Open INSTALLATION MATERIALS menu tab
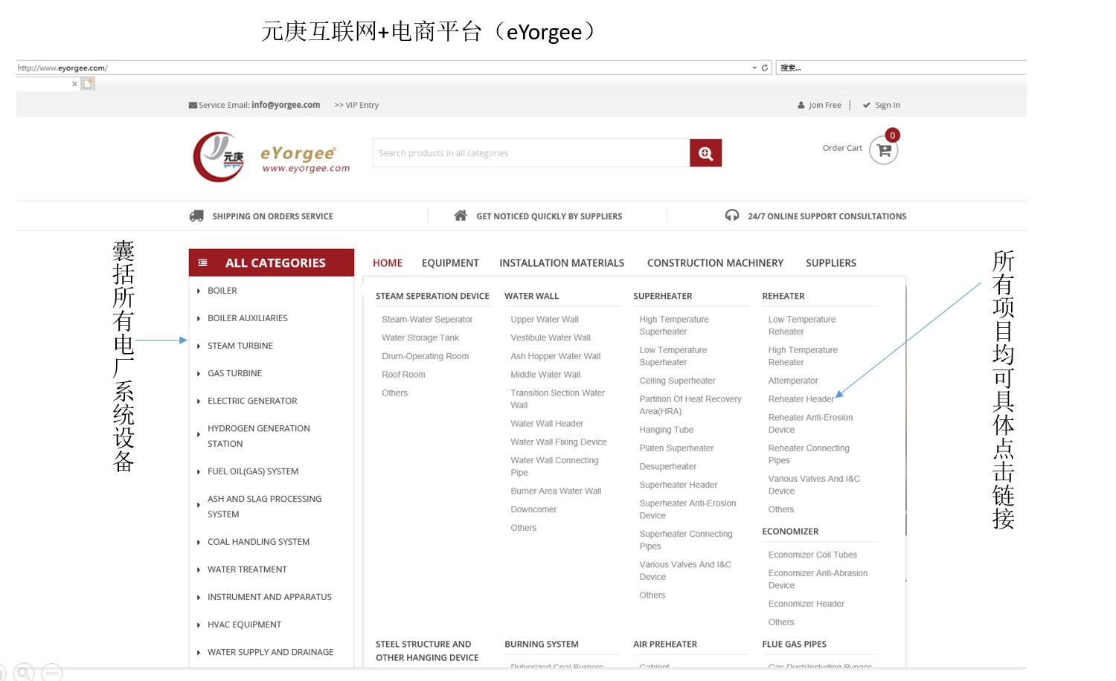Viewport: 1116px width, 681px height. click(x=562, y=263)
